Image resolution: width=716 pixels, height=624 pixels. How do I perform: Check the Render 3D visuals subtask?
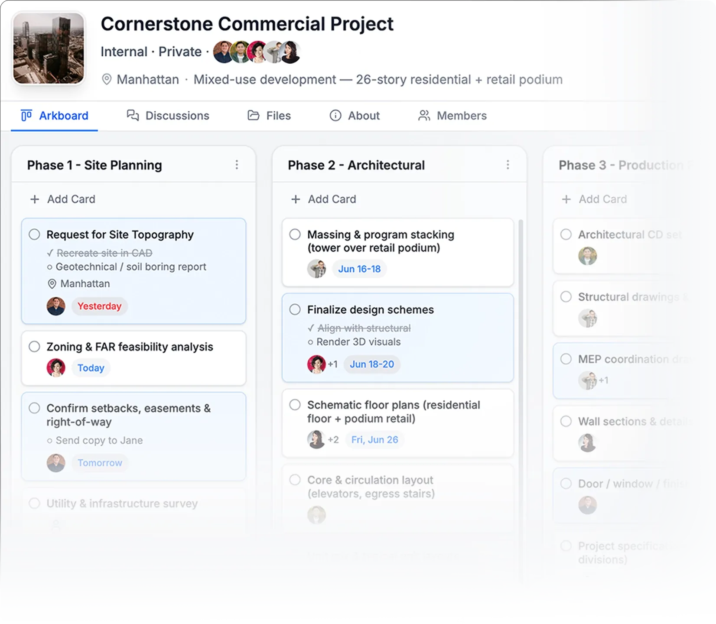(x=310, y=342)
